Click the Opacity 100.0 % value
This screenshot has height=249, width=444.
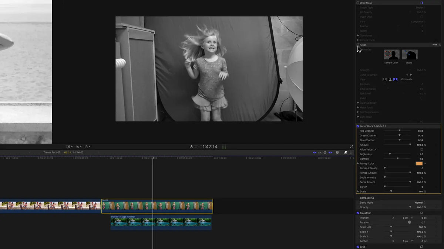point(421,207)
